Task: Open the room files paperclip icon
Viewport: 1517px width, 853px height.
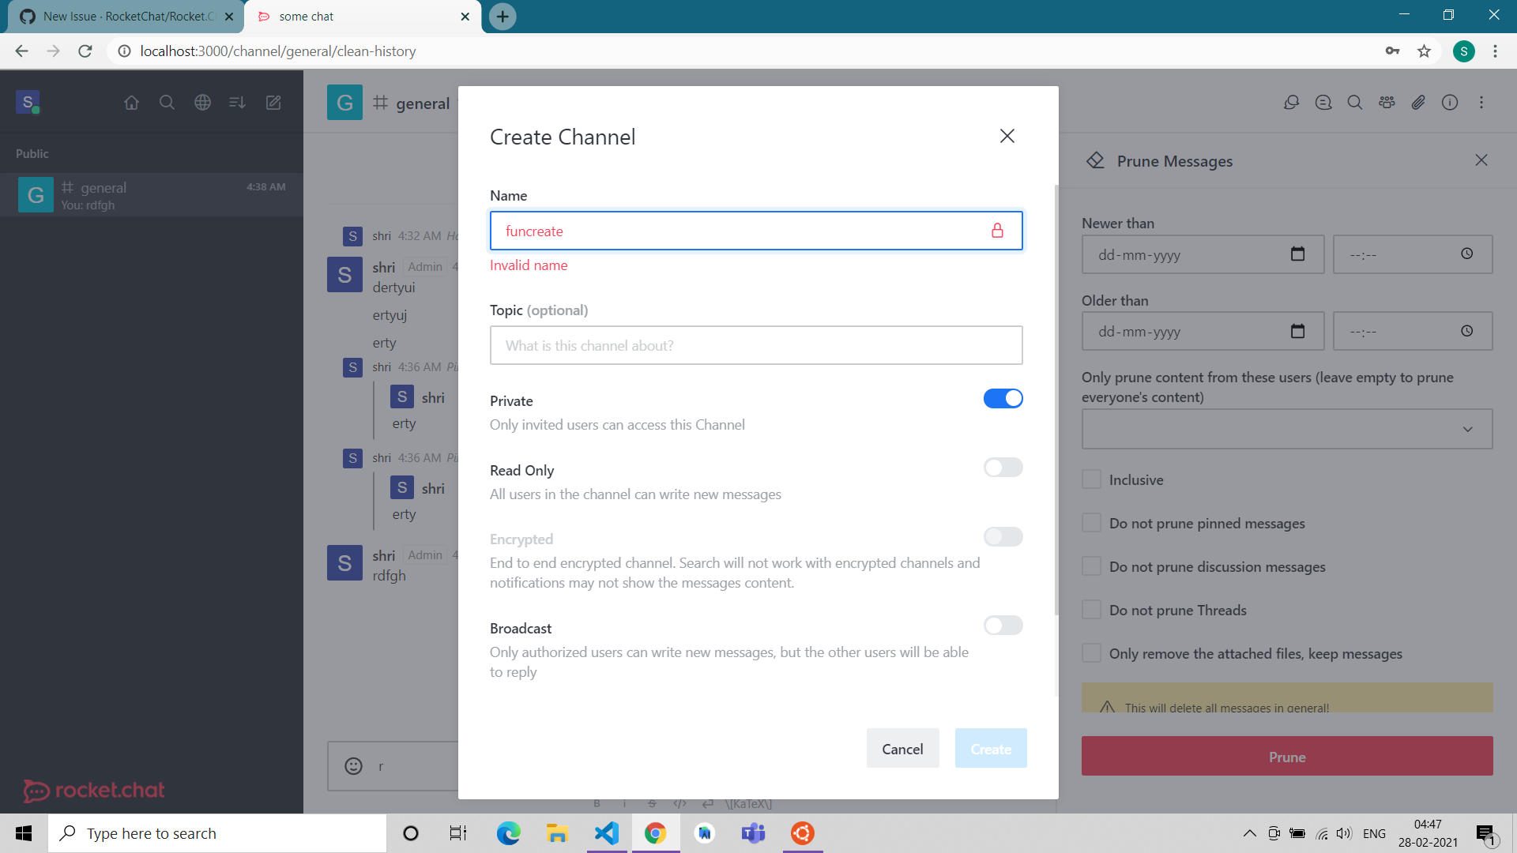Action: click(x=1418, y=103)
